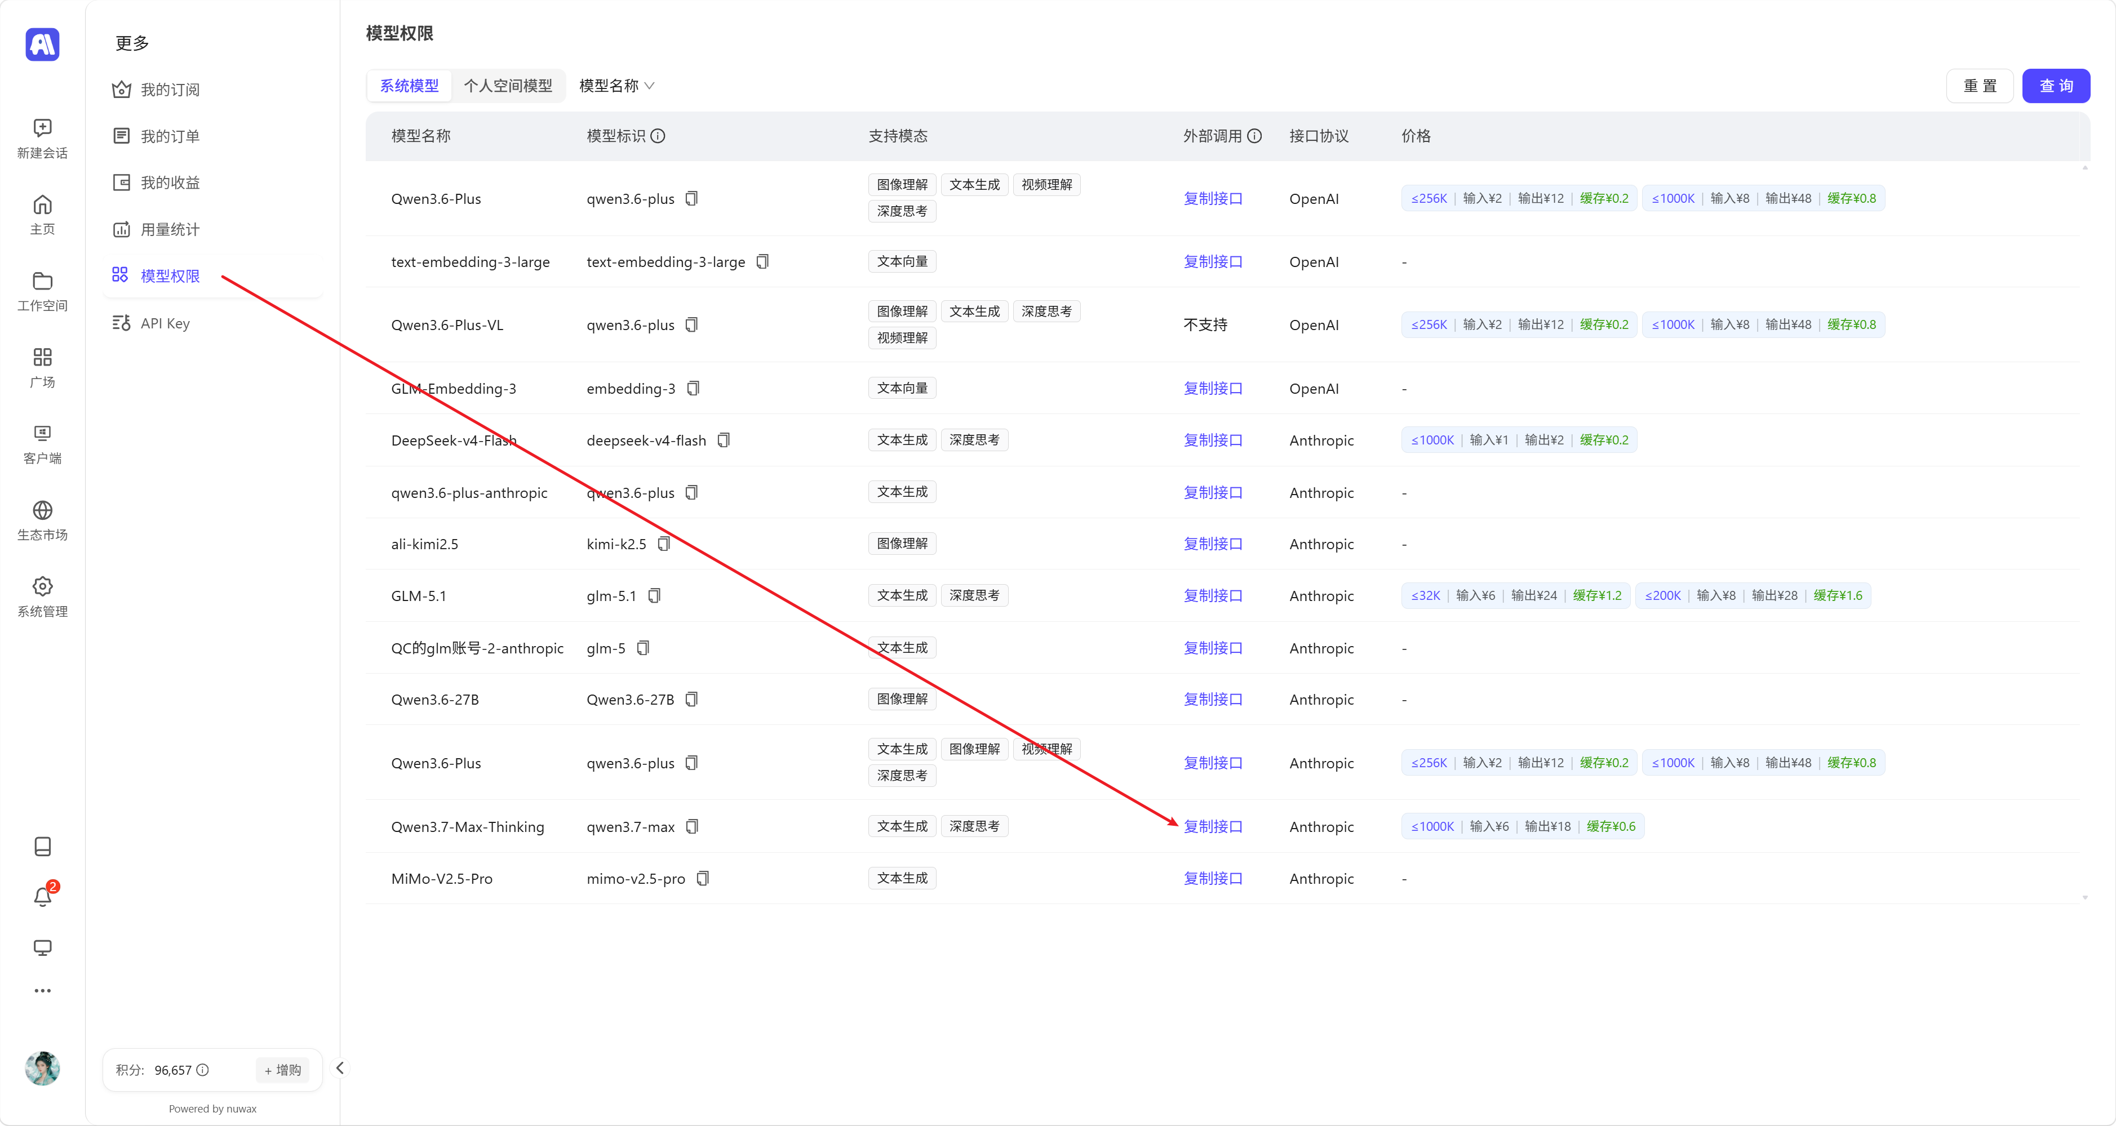Copy identifier in the Qwen3.6-Plus-VL row
This screenshot has width=2116, height=1126.
[x=691, y=324]
